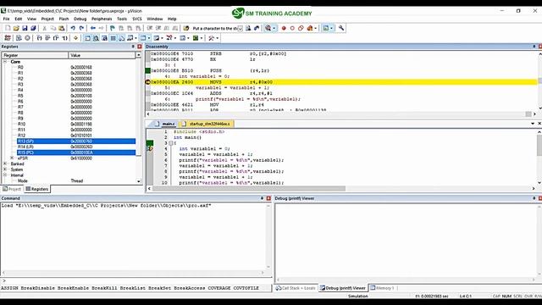Open the Memory windows dropdown arrow
542x305 pixels.
(x=149, y=38)
